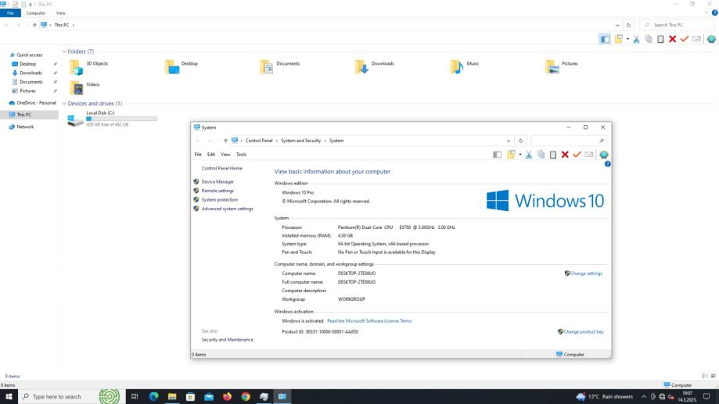Image resolution: width=719 pixels, height=404 pixels.
Task: Click the red X Delete icon in System window
Action: [x=565, y=155]
